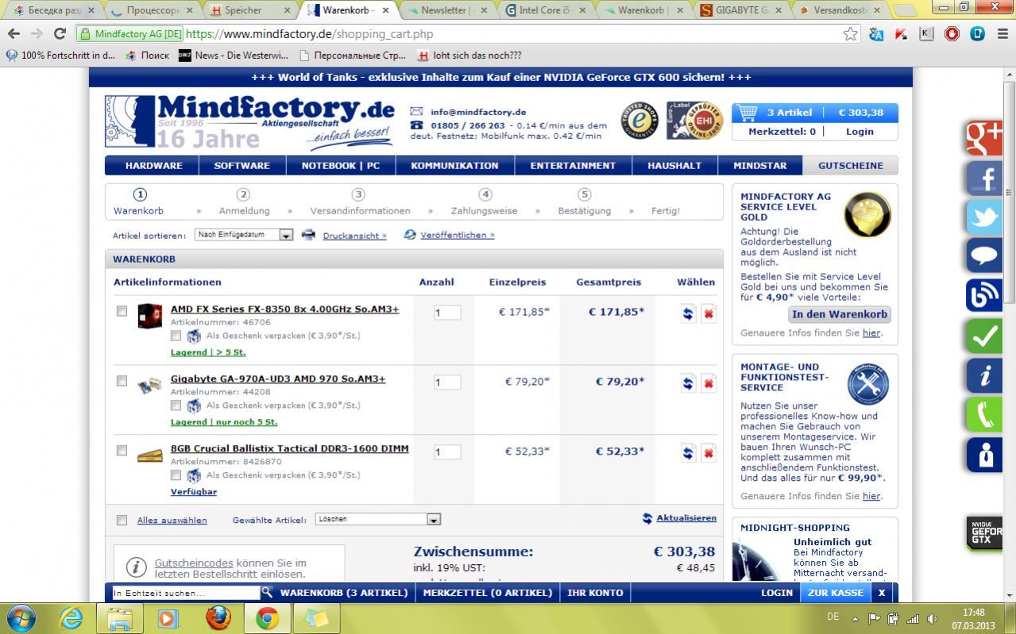Select checkbox for Gigabyte GA-970A-UD3 item
Viewport: 1016px width, 634px height.
pyautogui.click(x=122, y=381)
